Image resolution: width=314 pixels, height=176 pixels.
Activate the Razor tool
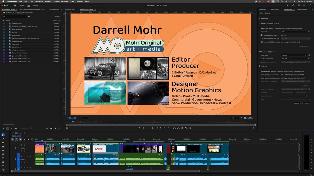4,146
